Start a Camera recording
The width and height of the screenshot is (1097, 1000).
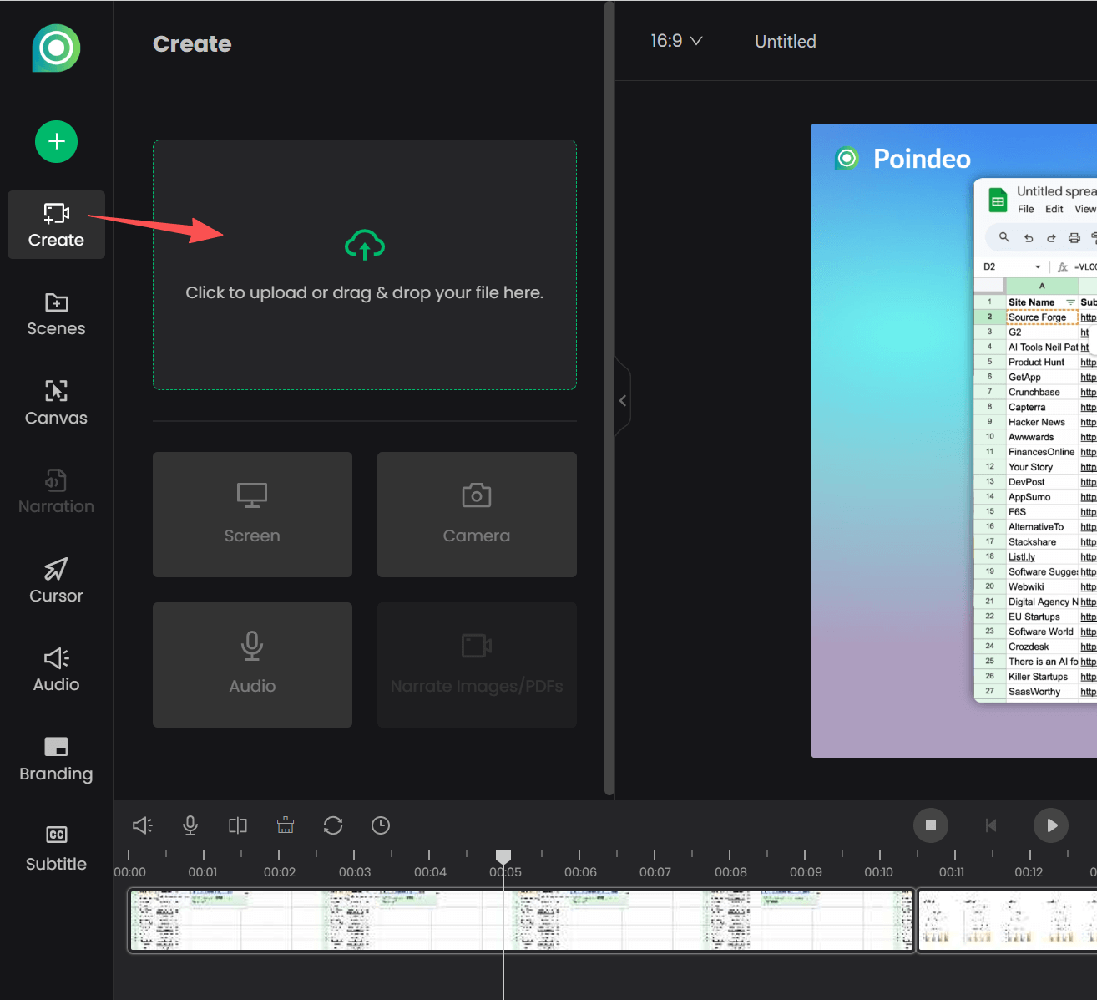tap(476, 515)
